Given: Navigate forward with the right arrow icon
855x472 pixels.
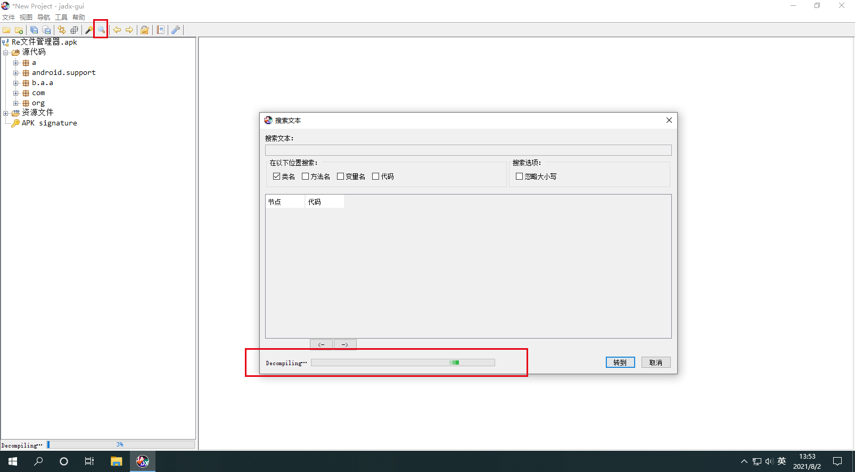Looking at the screenshot, I should (x=129, y=30).
